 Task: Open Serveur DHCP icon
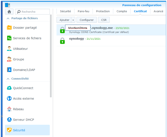tap(9, 120)
